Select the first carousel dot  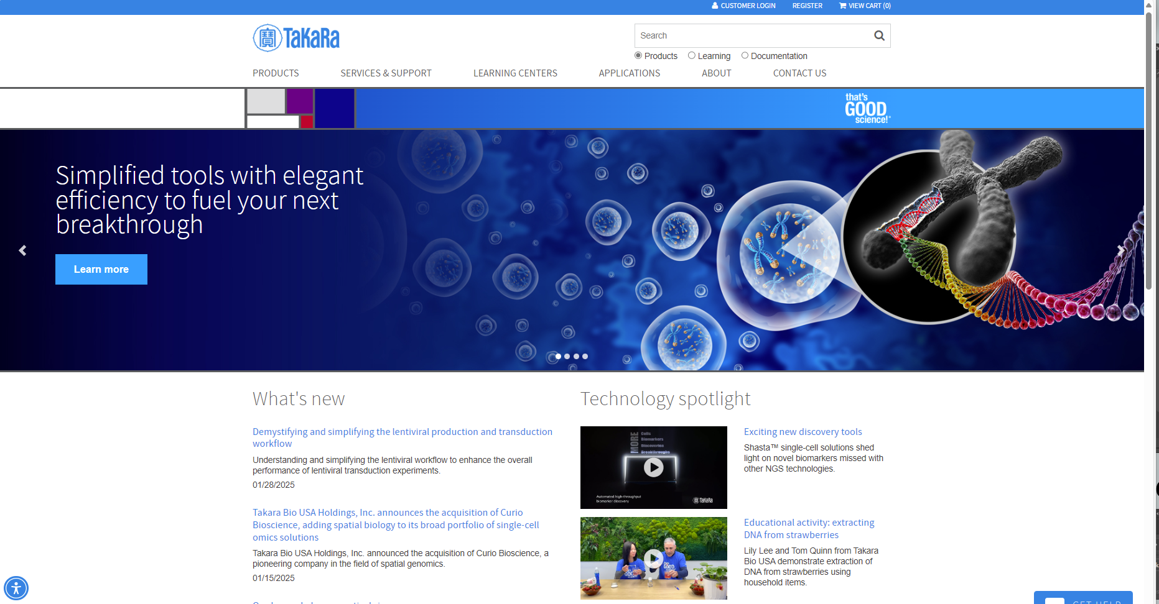click(x=558, y=356)
